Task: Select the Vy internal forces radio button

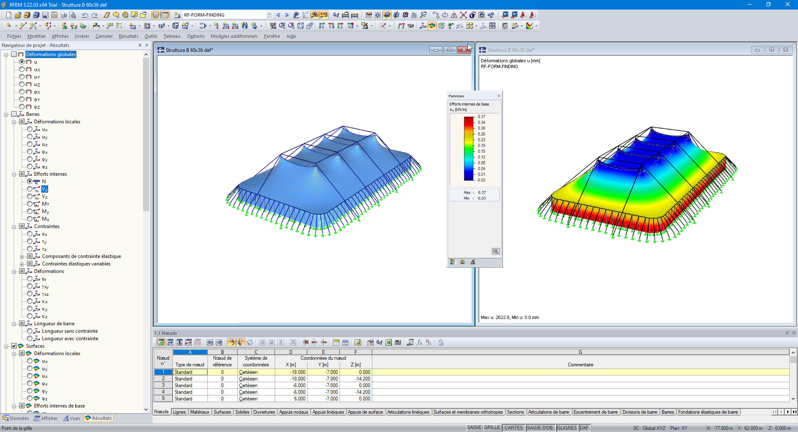Action: (30, 189)
